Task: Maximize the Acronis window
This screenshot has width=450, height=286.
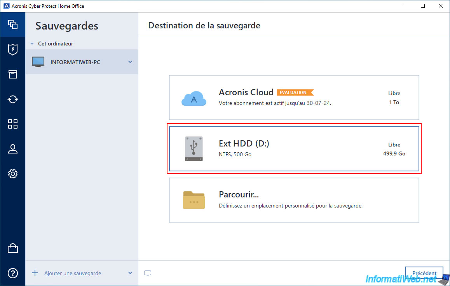Action: (423, 6)
